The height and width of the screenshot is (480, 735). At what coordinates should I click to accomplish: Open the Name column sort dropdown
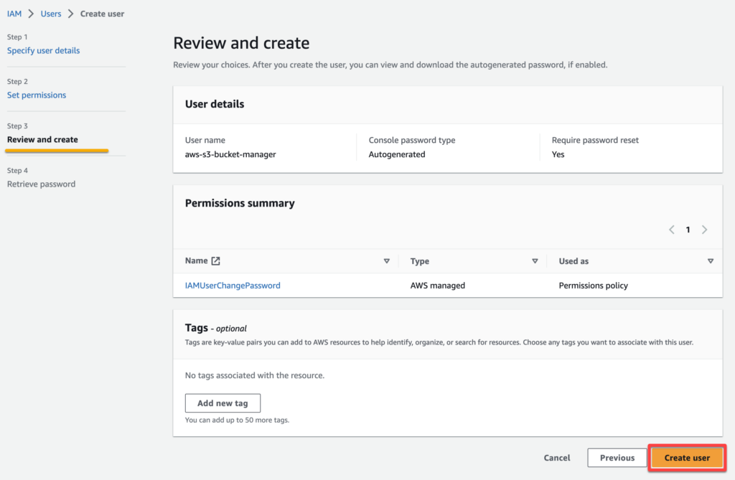pos(387,261)
